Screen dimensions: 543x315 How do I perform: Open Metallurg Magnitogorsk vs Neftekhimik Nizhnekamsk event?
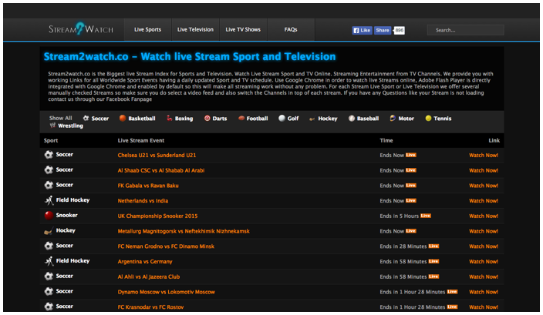[184, 231]
